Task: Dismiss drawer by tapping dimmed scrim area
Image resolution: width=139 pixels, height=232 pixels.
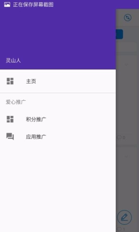Action: tap(127, 104)
